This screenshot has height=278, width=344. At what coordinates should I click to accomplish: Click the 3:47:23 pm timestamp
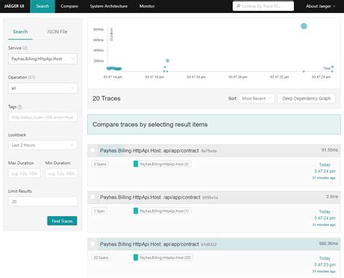(324, 265)
